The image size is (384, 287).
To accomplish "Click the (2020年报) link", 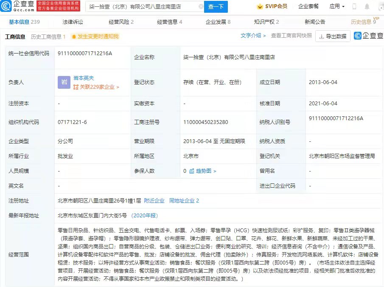I will pyautogui.click(x=145, y=216).
